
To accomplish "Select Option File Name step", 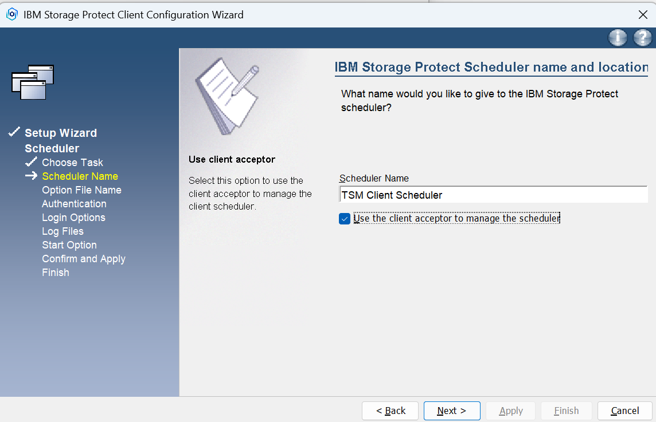I will coord(81,190).
